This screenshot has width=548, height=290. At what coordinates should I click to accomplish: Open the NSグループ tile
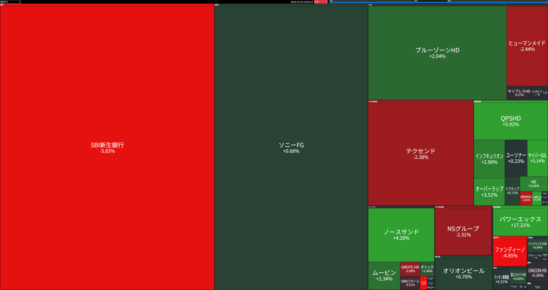pos(463,232)
